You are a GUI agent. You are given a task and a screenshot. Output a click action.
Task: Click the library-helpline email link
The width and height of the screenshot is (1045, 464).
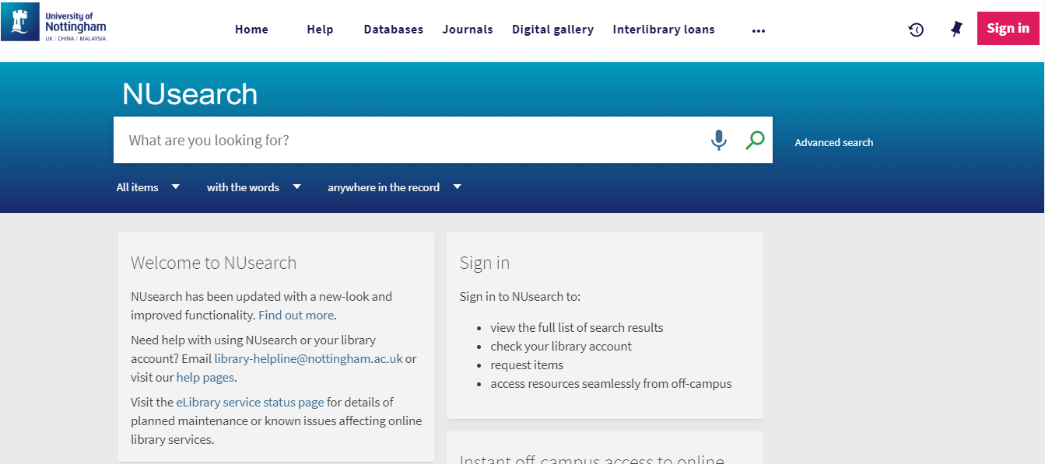[308, 359]
